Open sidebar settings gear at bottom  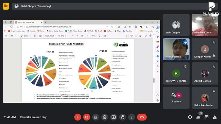coord(157,100)
